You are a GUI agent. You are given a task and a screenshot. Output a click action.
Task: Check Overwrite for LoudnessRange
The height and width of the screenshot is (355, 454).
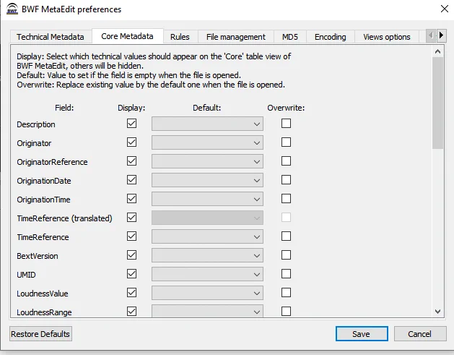[x=286, y=311]
